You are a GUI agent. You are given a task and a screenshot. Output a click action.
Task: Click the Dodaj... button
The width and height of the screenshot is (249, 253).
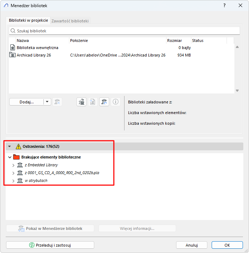26,102
